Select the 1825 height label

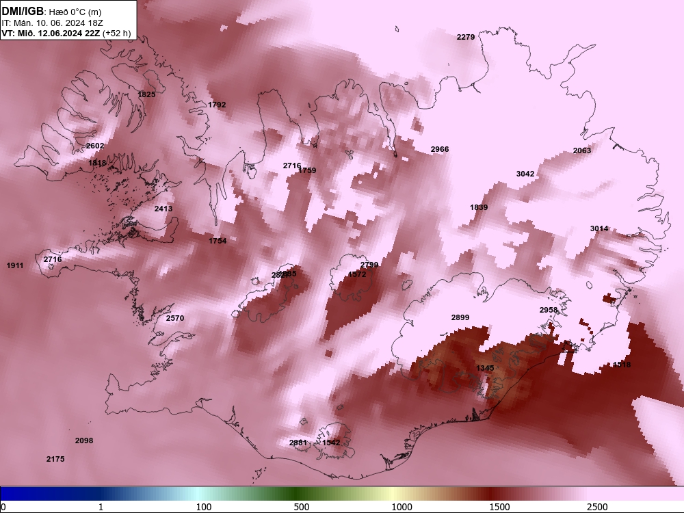(x=146, y=94)
